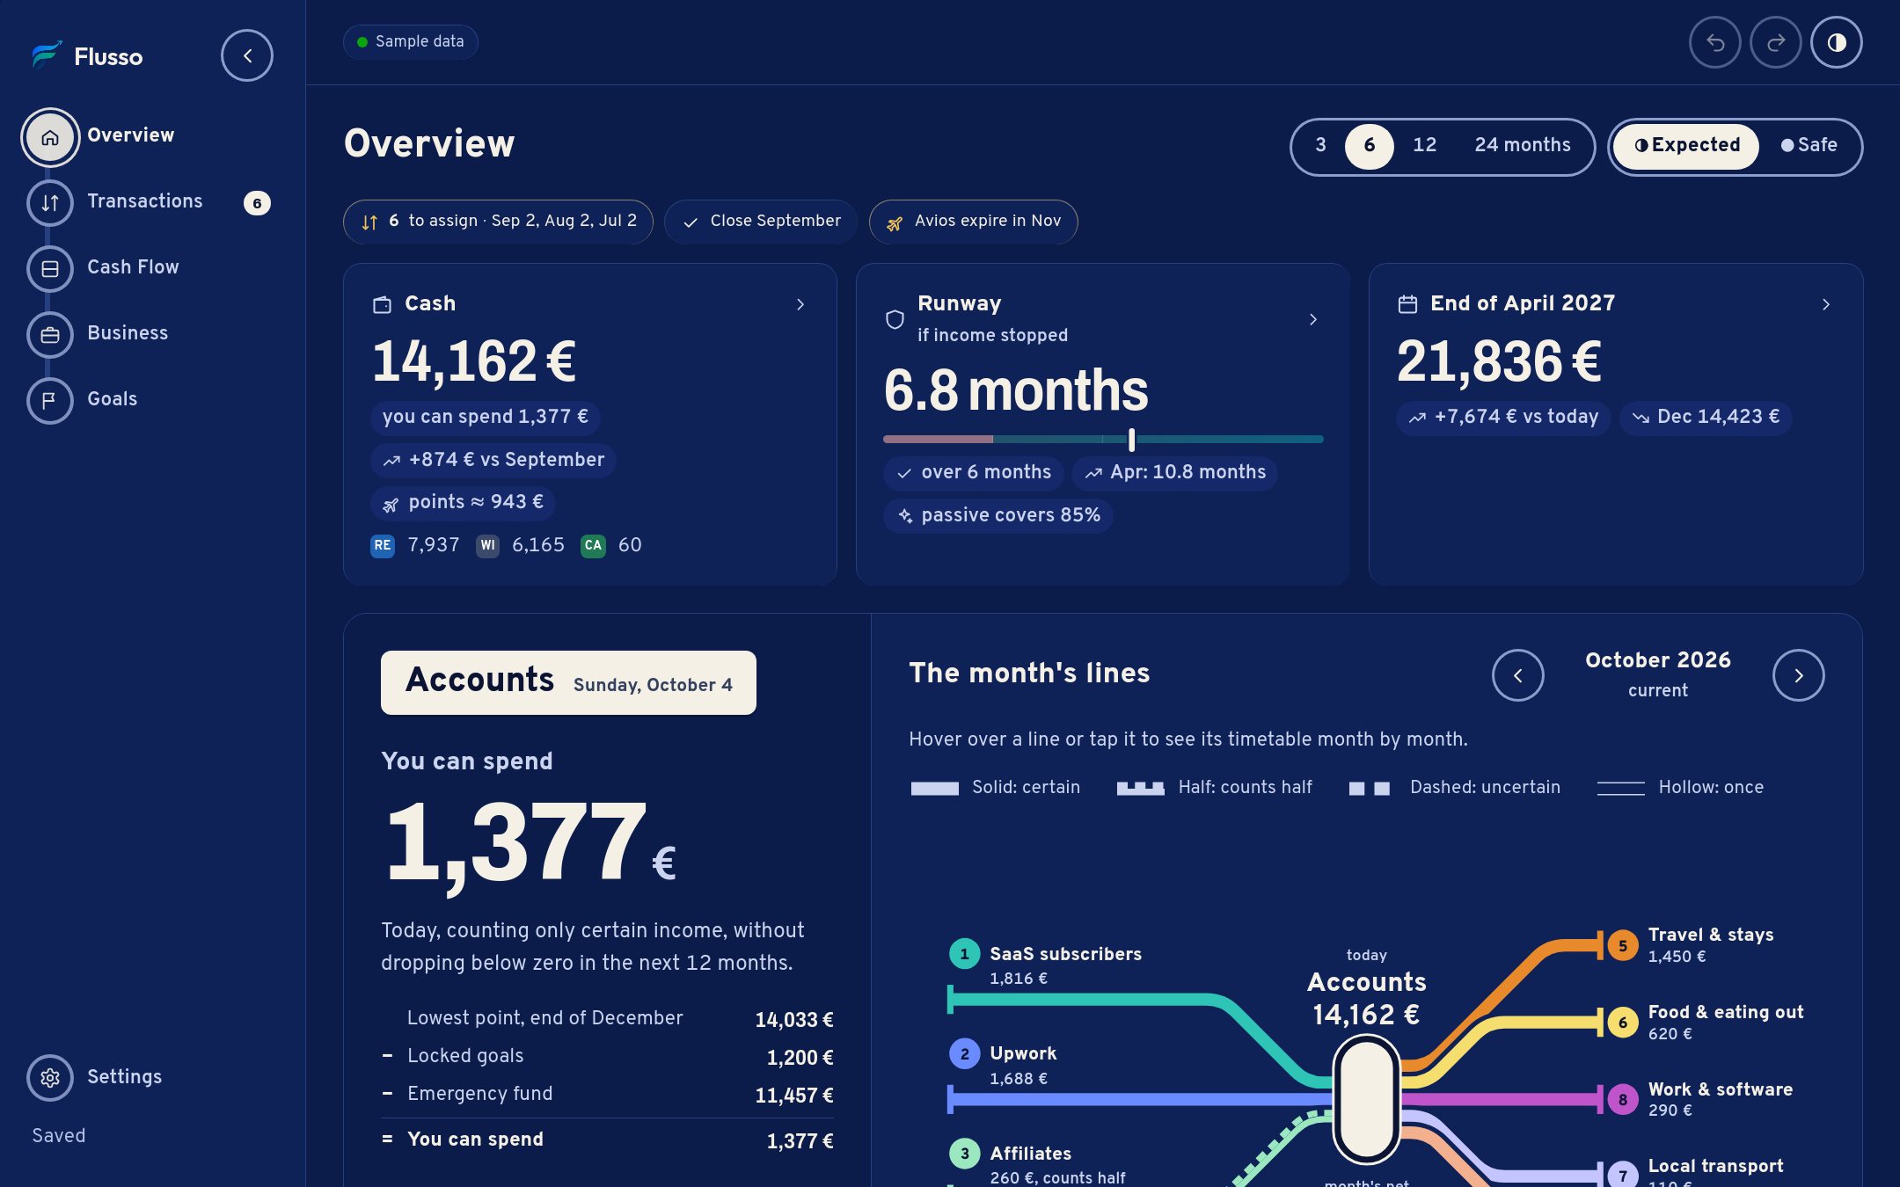Set horizon to 6 months
This screenshot has height=1187, width=1900.
point(1370,146)
